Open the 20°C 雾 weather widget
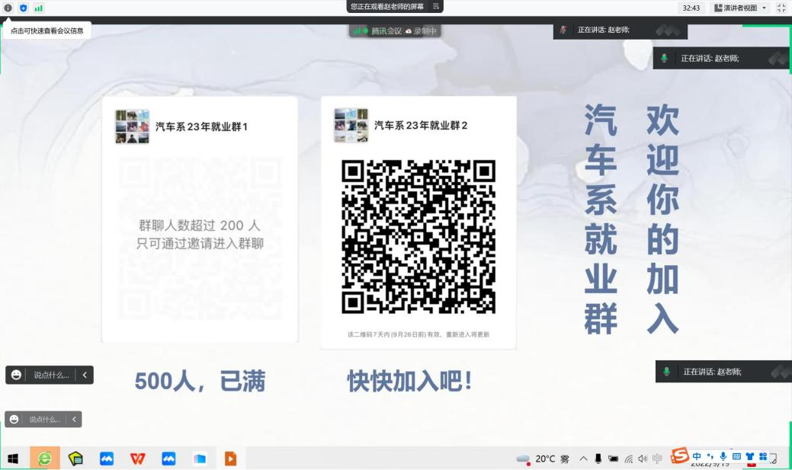 click(x=543, y=459)
